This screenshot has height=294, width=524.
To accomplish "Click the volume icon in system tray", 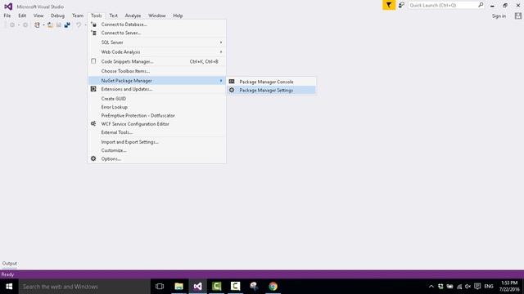I will [468, 287].
